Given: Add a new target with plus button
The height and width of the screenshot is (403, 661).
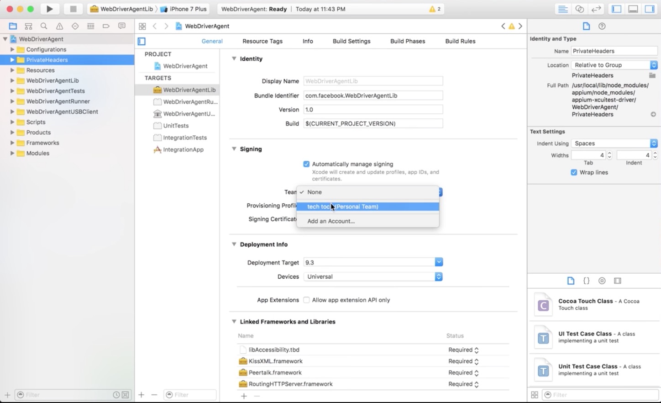Looking at the screenshot, I should (x=142, y=395).
